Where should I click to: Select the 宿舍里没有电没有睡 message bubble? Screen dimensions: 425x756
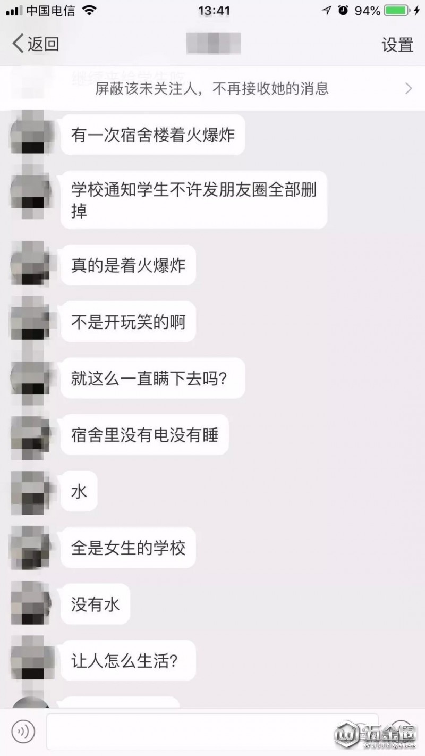point(145,435)
